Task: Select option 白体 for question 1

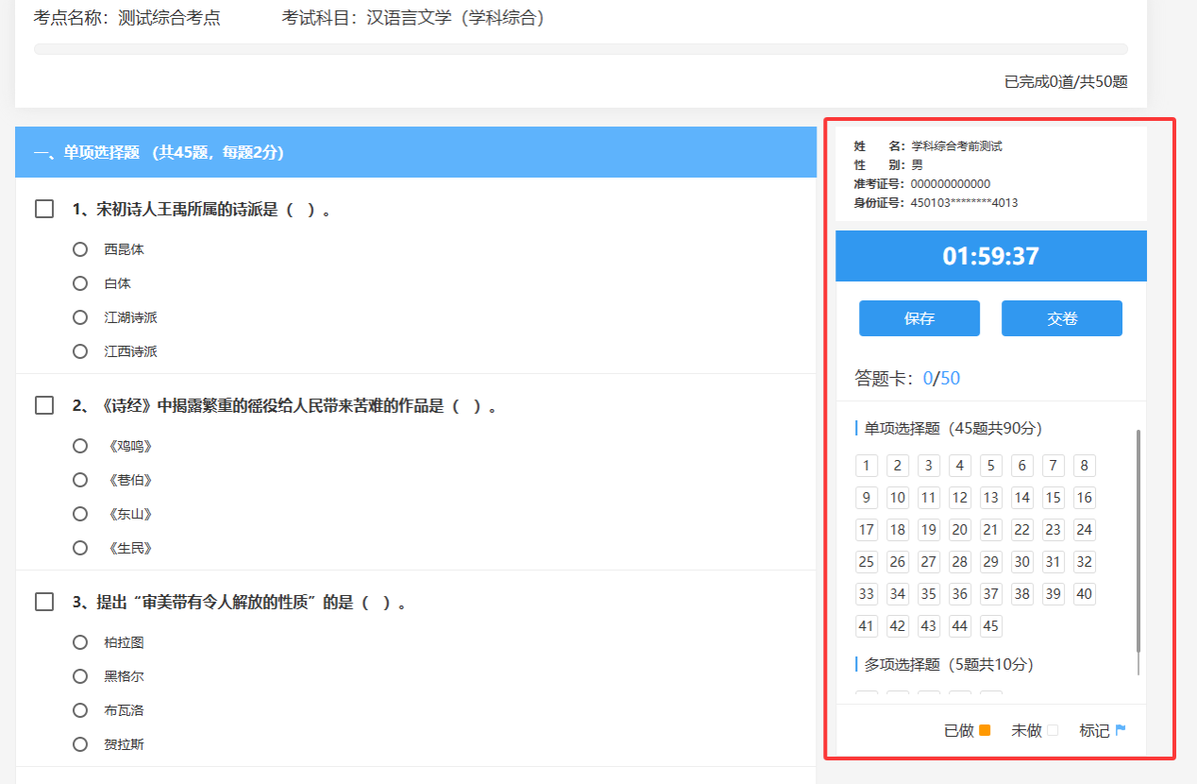Action: (x=80, y=283)
